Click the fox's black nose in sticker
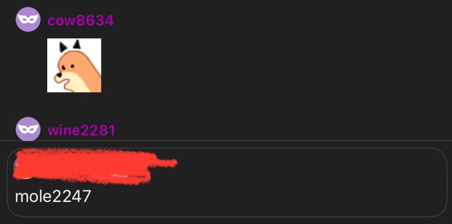452x224 pixels. coord(59,75)
